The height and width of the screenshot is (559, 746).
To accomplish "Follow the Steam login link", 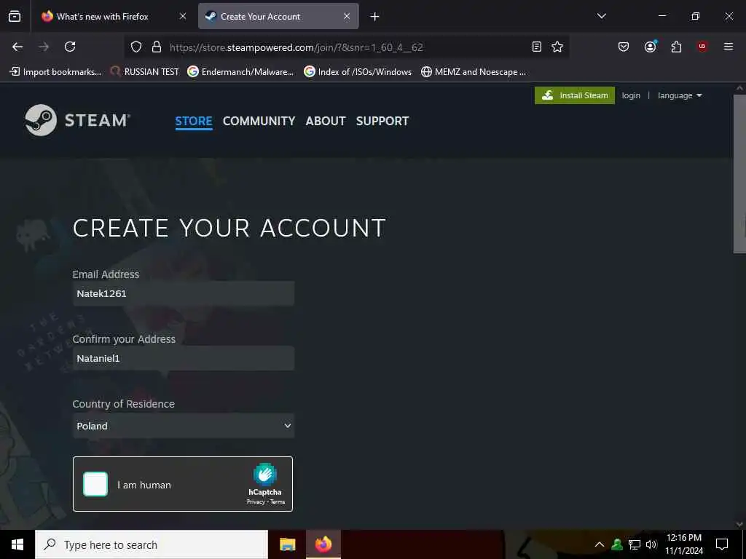I will [x=631, y=95].
